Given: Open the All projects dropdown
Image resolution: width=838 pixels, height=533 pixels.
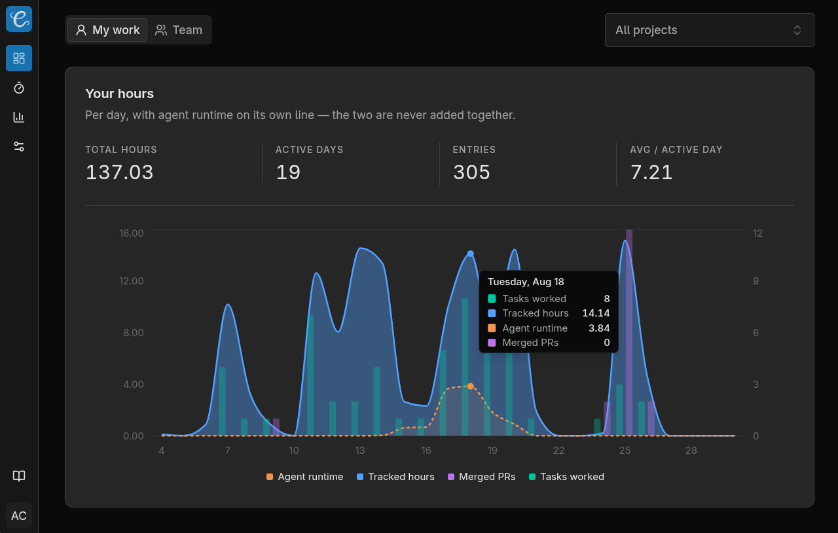Looking at the screenshot, I should 710,30.
